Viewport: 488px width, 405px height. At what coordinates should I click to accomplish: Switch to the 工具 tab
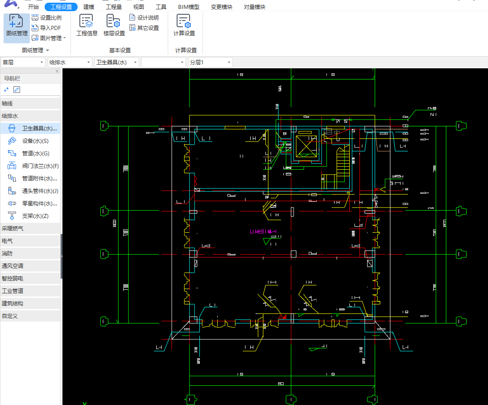click(161, 7)
